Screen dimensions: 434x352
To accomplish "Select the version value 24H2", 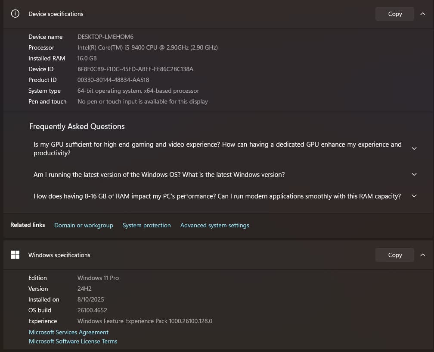I will [84, 289].
